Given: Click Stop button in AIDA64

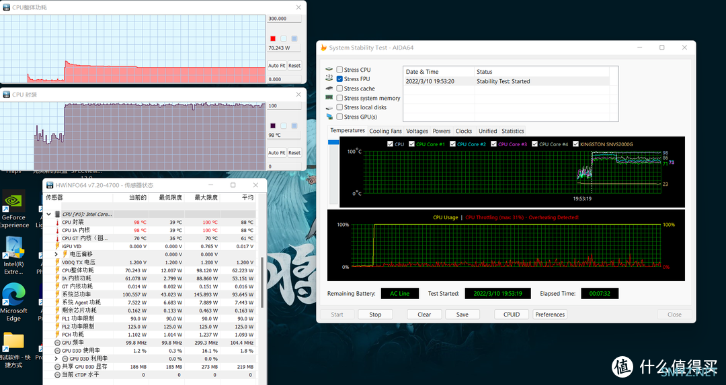Looking at the screenshot, I should [x=376, y=315].
